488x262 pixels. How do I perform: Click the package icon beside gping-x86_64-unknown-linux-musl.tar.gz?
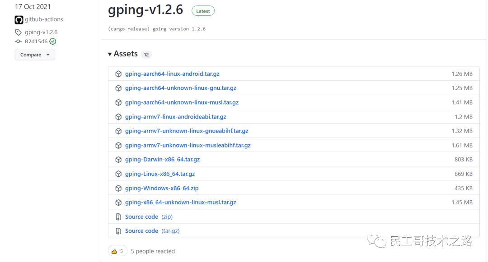click(118, 202)
